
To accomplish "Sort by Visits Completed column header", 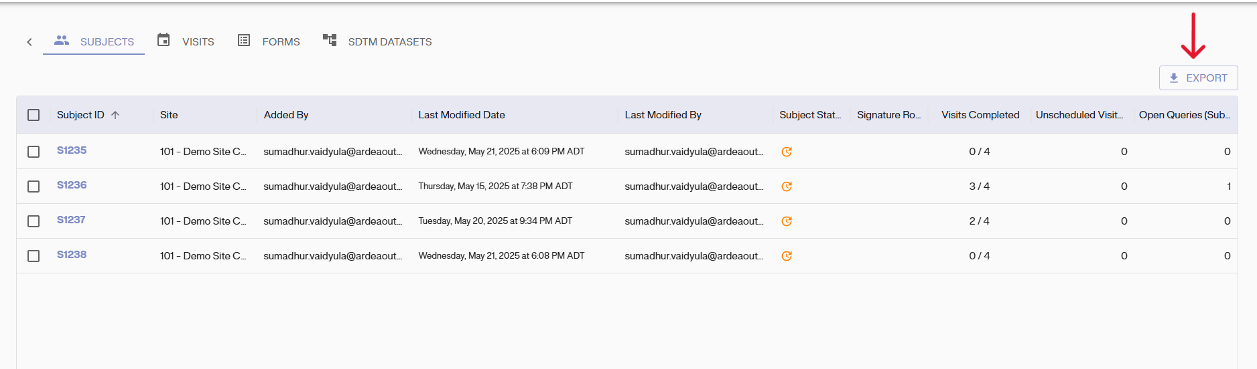I will click(x=980, y=115).
